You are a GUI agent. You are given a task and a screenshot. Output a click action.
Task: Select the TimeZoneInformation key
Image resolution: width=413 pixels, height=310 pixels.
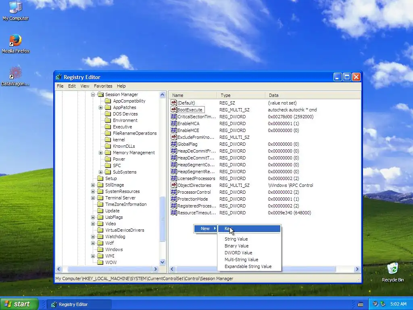pos(126,204)
